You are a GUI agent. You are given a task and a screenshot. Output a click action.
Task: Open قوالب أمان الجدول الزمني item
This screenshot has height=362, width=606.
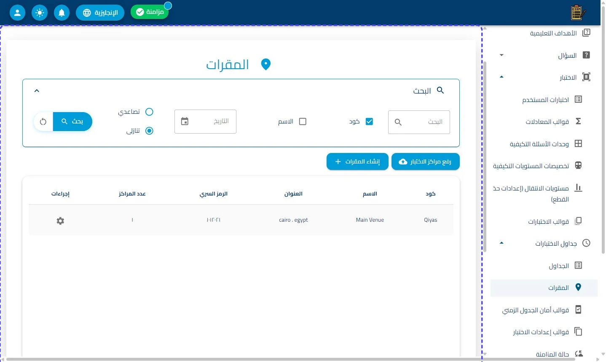[x=544, y=310]
